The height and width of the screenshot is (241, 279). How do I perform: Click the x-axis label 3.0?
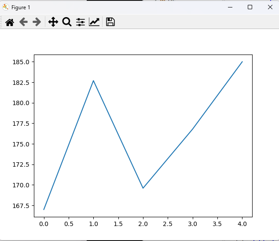pyautogui.click(x=192, y=224)
